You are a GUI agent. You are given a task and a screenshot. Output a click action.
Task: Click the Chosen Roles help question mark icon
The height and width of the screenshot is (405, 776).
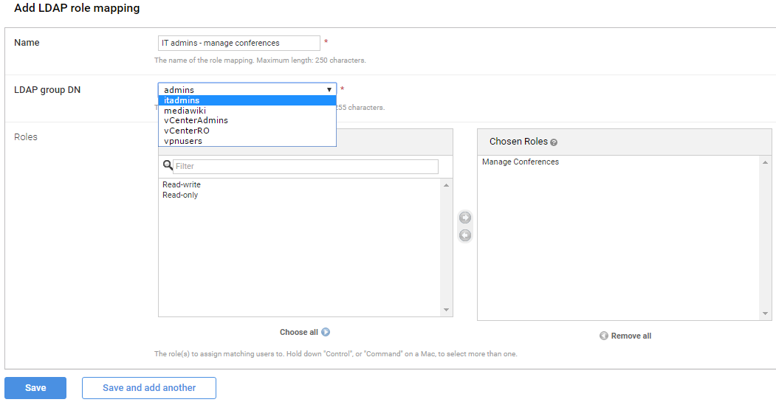[554, 142]
